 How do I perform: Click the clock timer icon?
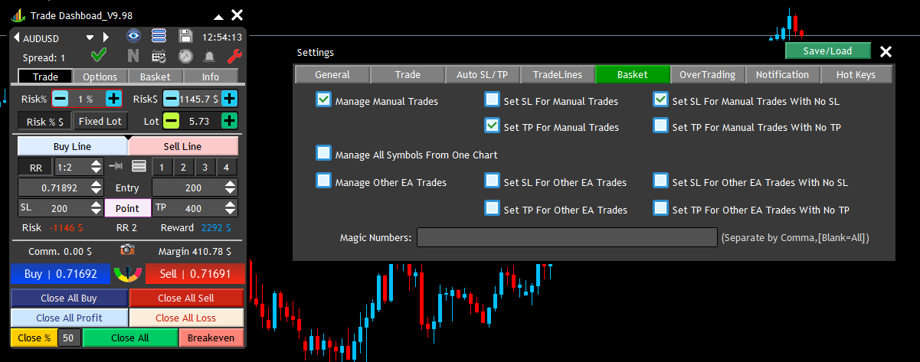point(185,56)
